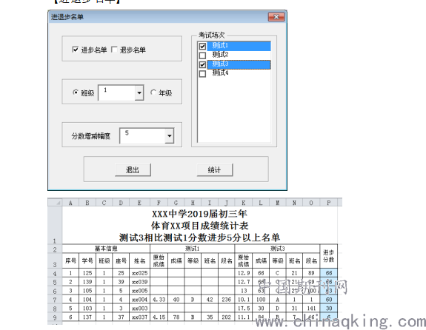This screenshot has height=330, width=426.
Task: Uncheck 测试1 in the exam list
Action: coord(202,46)
